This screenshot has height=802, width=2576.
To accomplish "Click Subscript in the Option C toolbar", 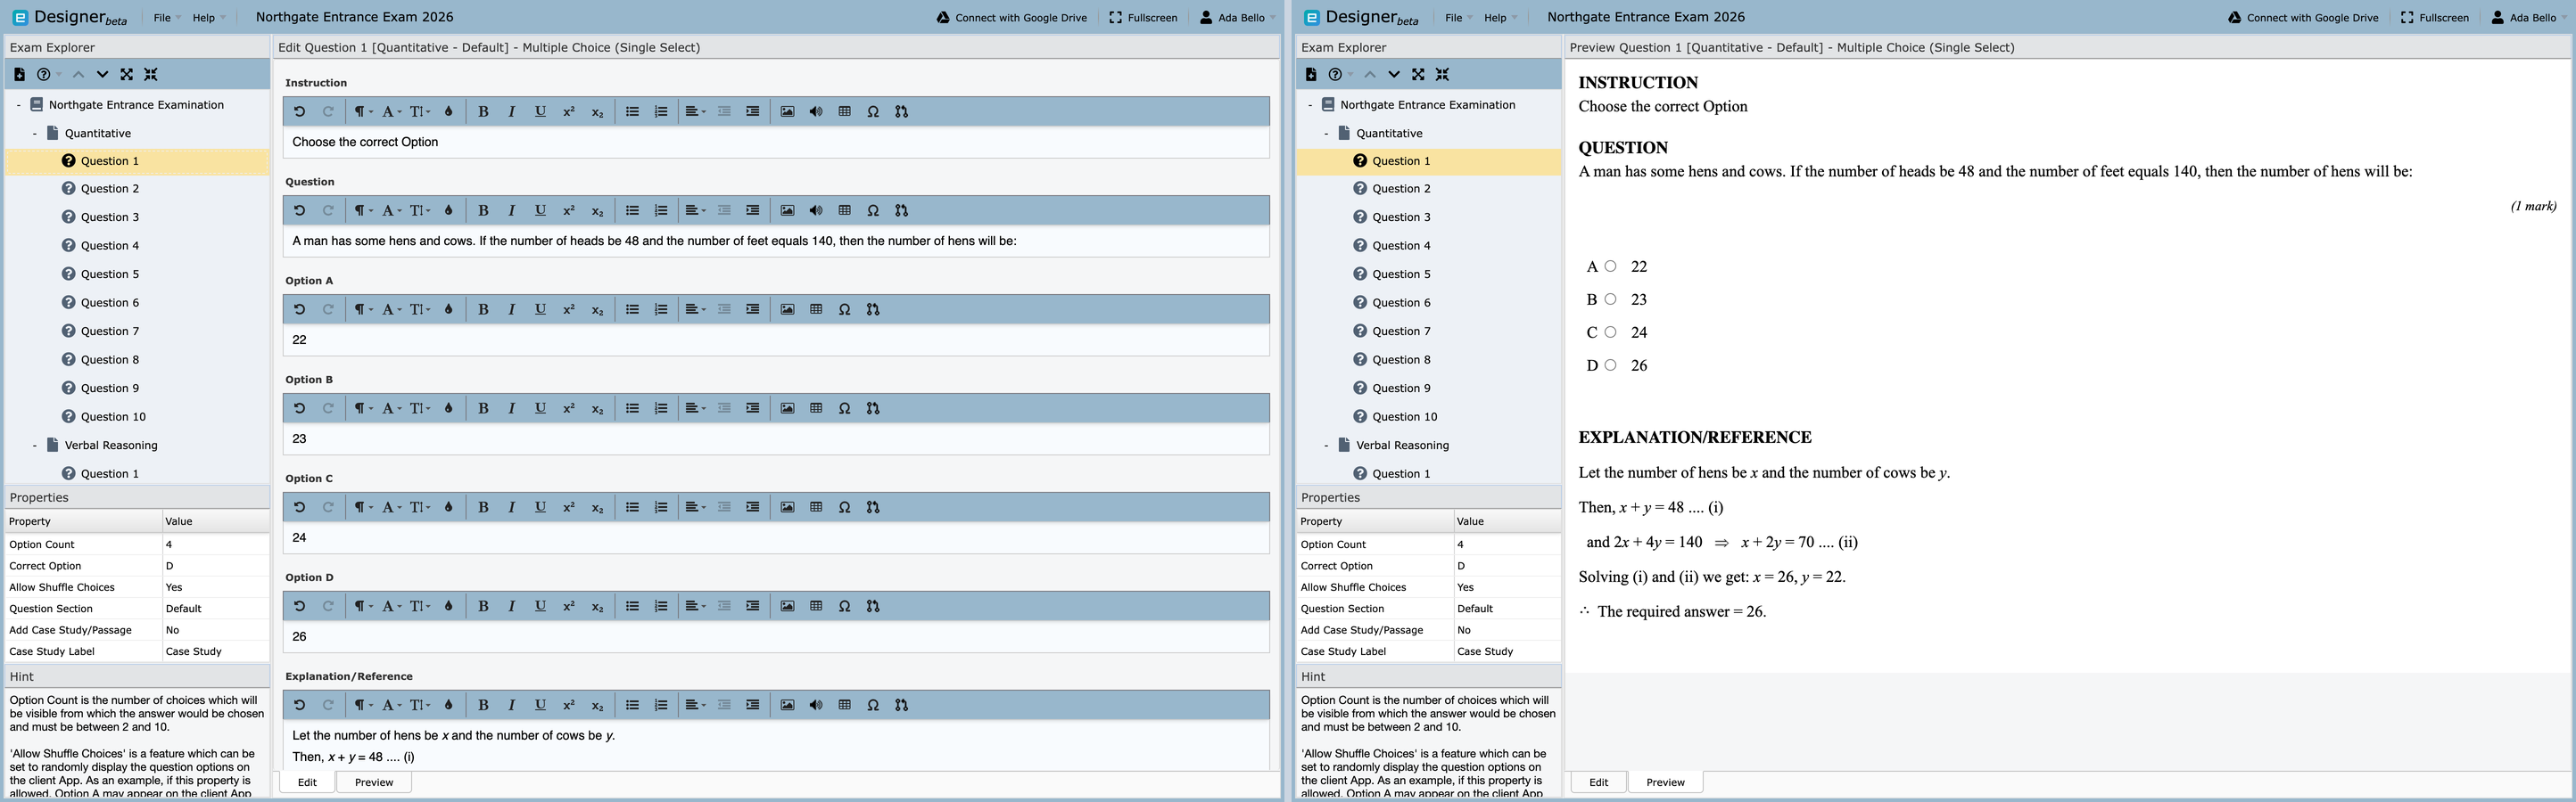I will point(597,507).
